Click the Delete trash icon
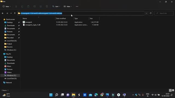Image resolution: width=175 pixels, height=98 pixels. click(47, 7)
